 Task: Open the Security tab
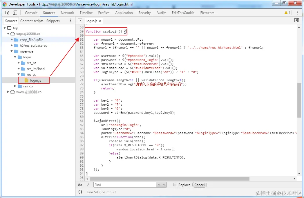[x=144, y=12]
